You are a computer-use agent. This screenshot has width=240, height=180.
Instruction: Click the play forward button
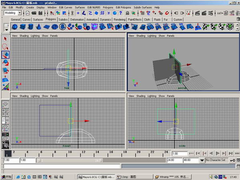point(218,153)
